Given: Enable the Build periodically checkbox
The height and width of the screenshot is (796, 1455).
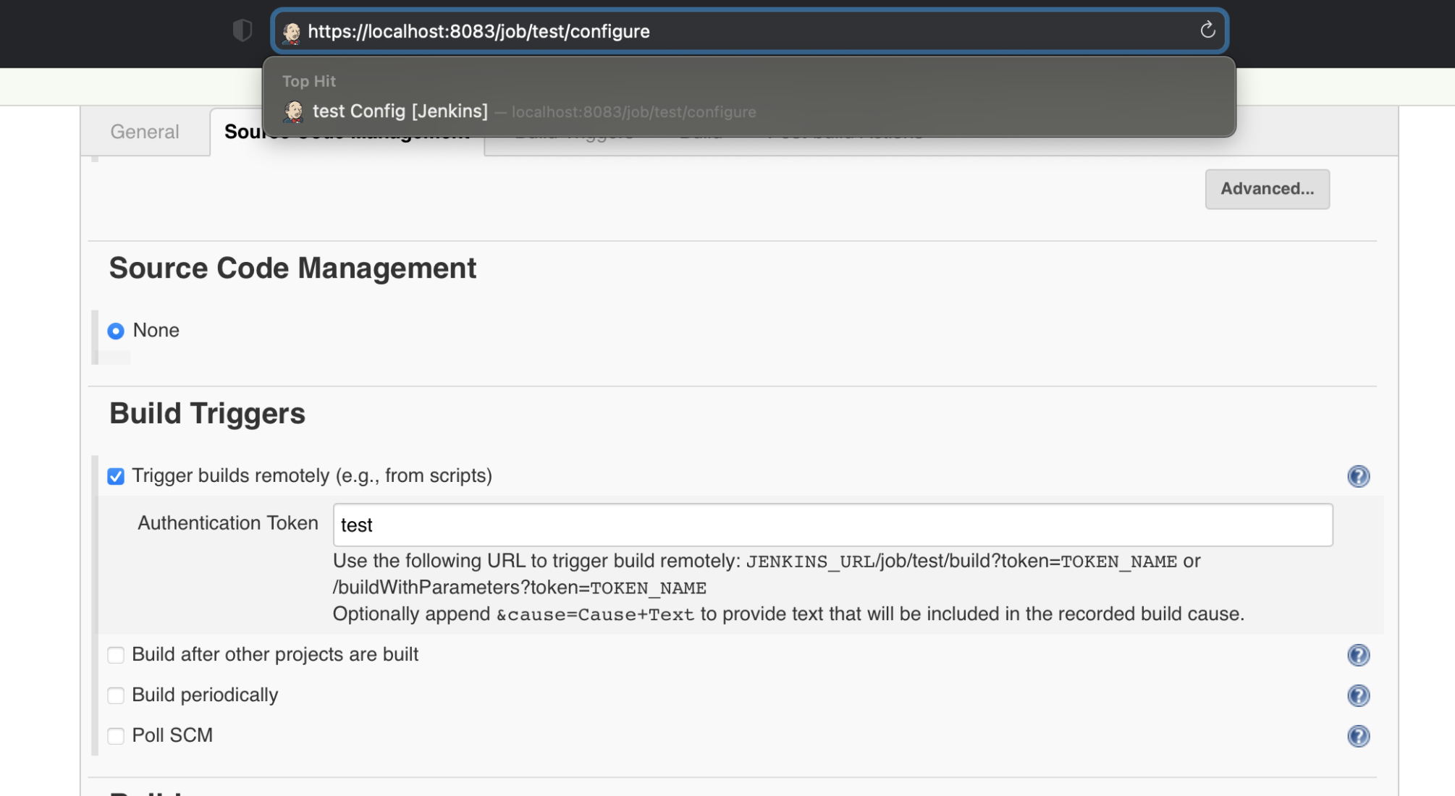Looking at the screenshot, I should (116, 695).
